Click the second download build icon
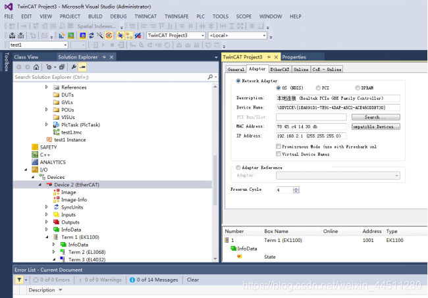This screenshot has height=298, width=428. click(21, 36)
